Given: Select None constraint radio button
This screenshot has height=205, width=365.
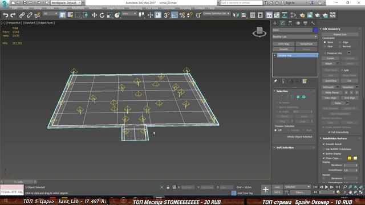Looking at the screenshot, I should pyautogui.click(x=325, y=42).
